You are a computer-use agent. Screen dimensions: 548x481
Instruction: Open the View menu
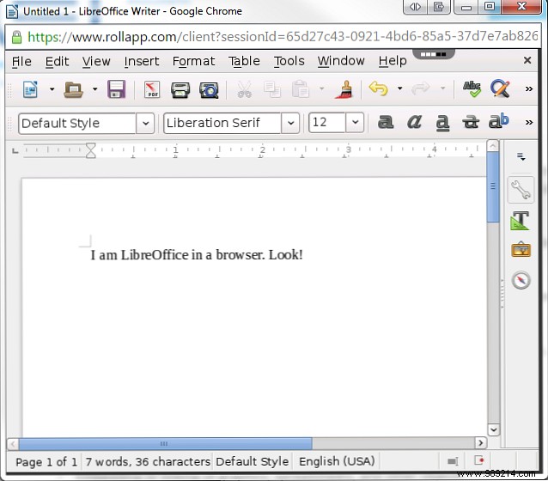pyautogui.click(x=96, y=62)
